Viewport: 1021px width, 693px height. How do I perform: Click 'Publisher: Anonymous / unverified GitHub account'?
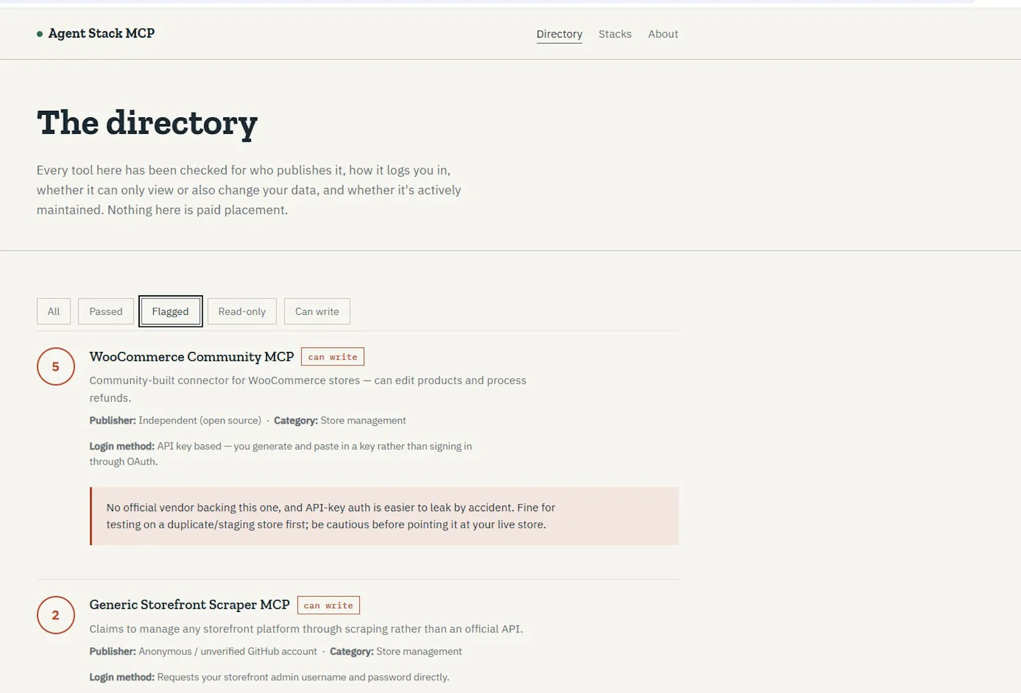[x=203, y=652]
